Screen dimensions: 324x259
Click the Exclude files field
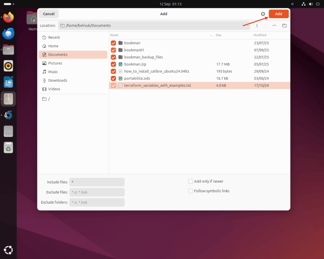pos(97,192)
